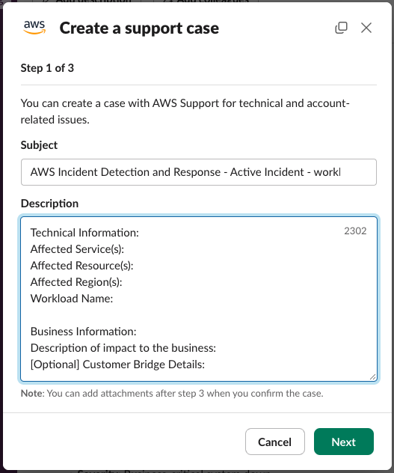Viewport: 394px width, 473px height.
Task: Click the Subject field label
Action: point(39,145)
